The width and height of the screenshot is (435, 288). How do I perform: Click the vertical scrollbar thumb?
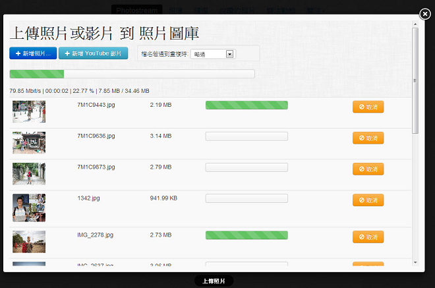[415, 80]
